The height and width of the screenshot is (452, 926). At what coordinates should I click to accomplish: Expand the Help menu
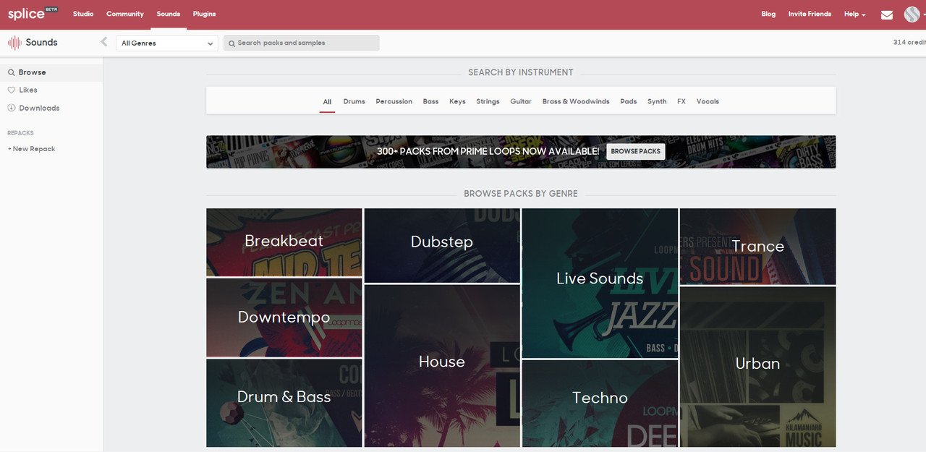click(x=854, y=14)
